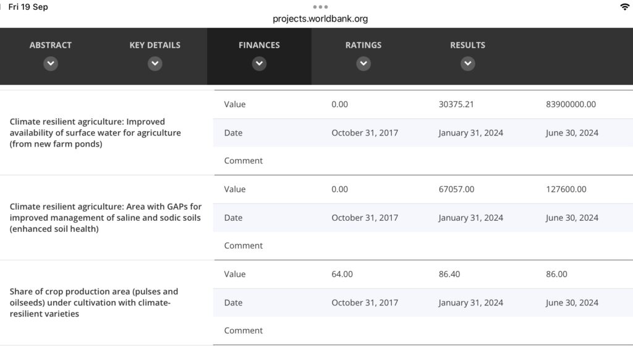Go to the Ratings tab

click(363, 45)
